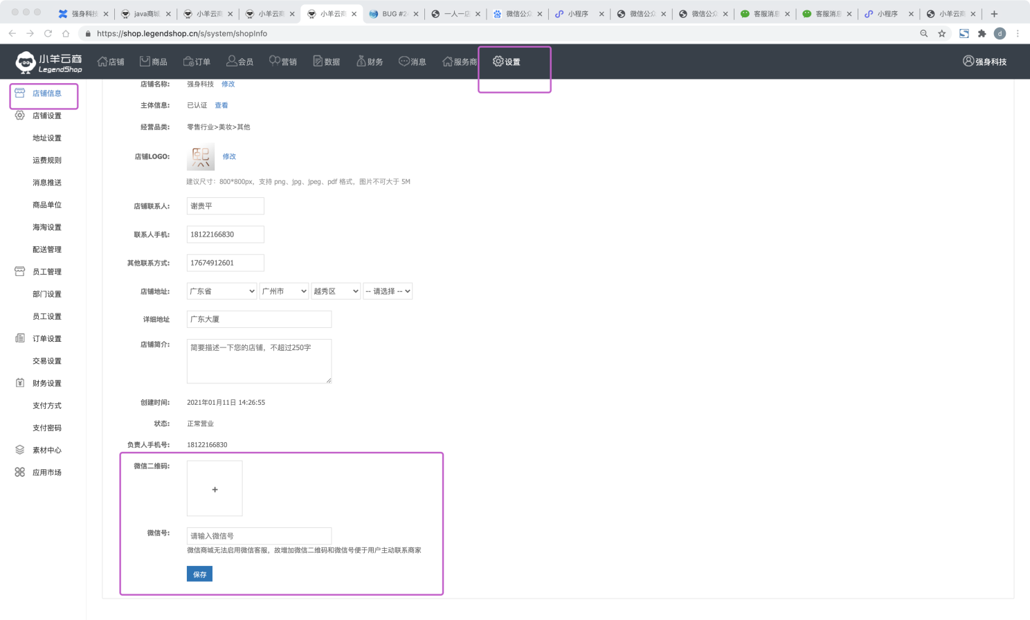
Task: Open the 会员 members nav icon
Action: click(232, 62)
